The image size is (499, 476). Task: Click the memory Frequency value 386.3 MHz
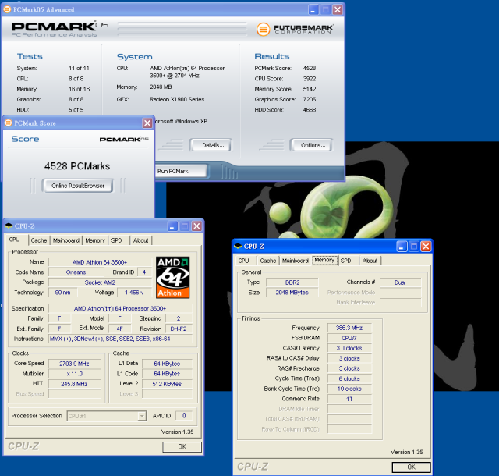(349, 328)
